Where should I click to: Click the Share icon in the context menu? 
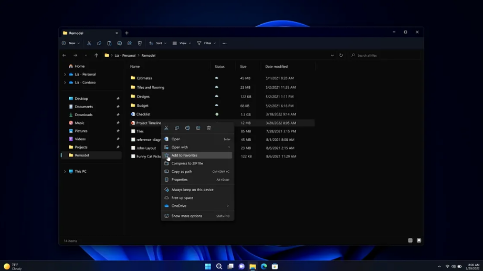pos(198,128)
